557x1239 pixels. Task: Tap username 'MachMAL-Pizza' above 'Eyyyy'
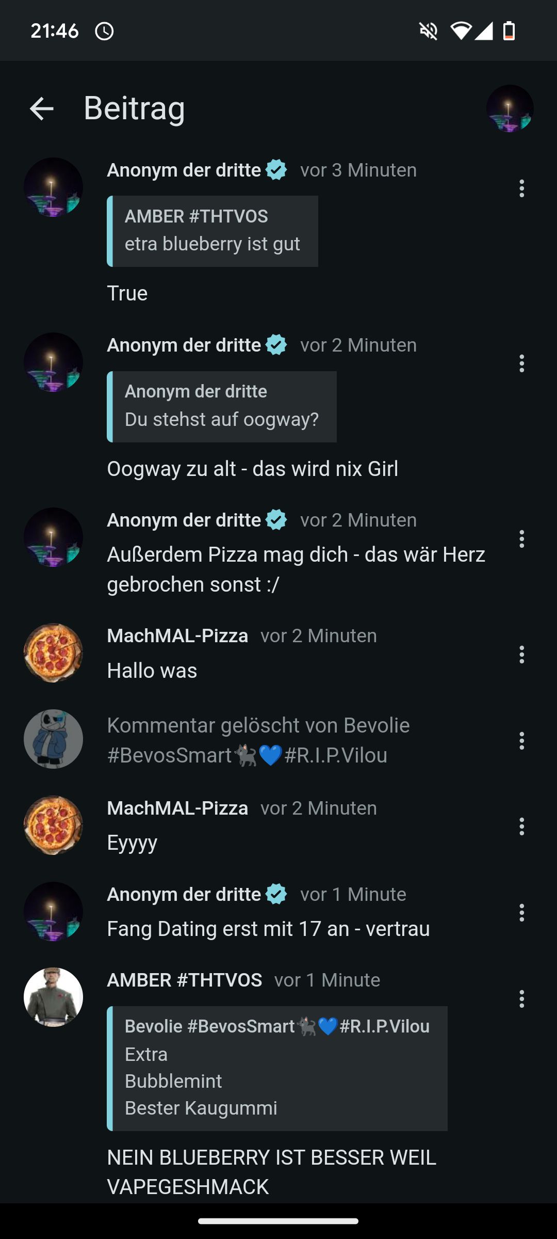[x=177, y=808]
